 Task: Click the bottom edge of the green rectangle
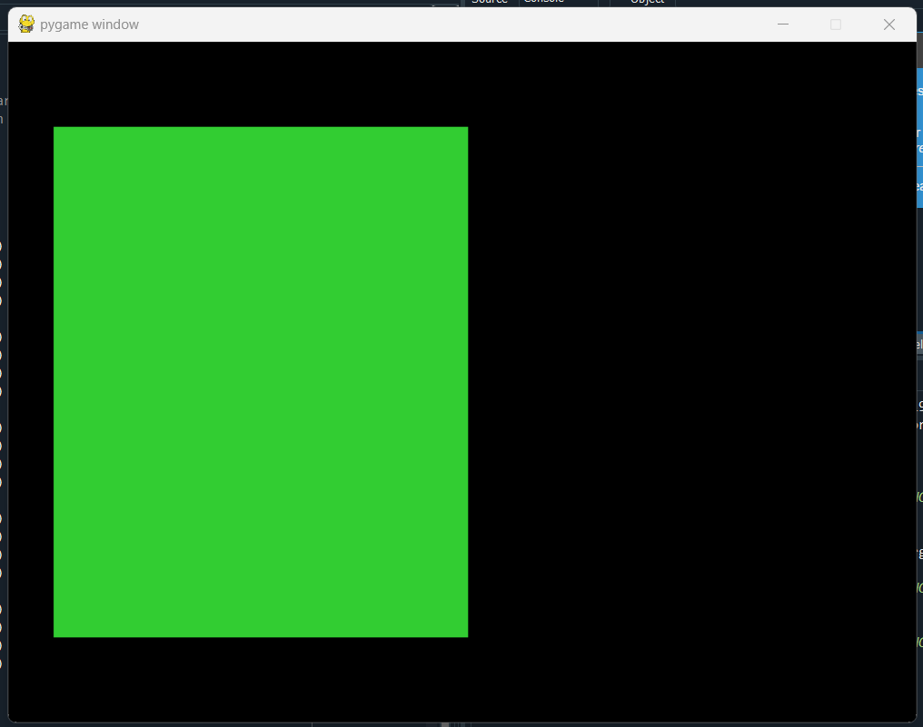(x=261, y=634)
